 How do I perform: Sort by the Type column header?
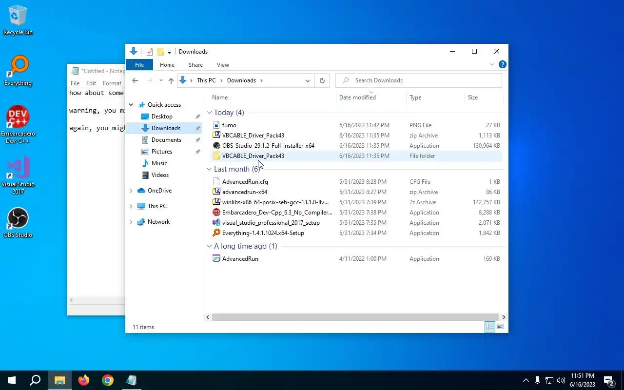tap(435, 97)
